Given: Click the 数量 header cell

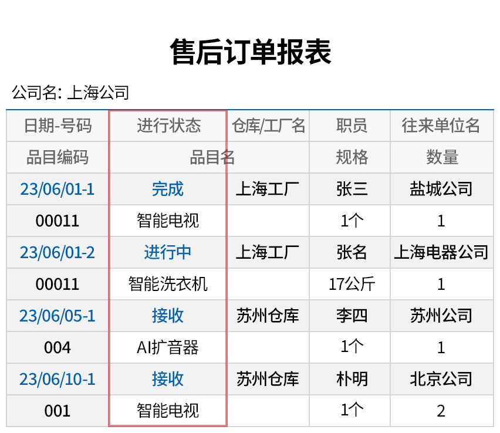Looking at the screenshot, I should click(441, 157).
